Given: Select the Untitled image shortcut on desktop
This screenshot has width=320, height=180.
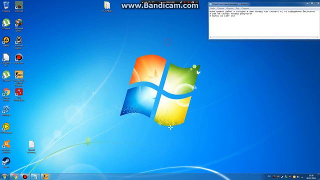Looking at the screenshot, I should (x=19, y=6).
